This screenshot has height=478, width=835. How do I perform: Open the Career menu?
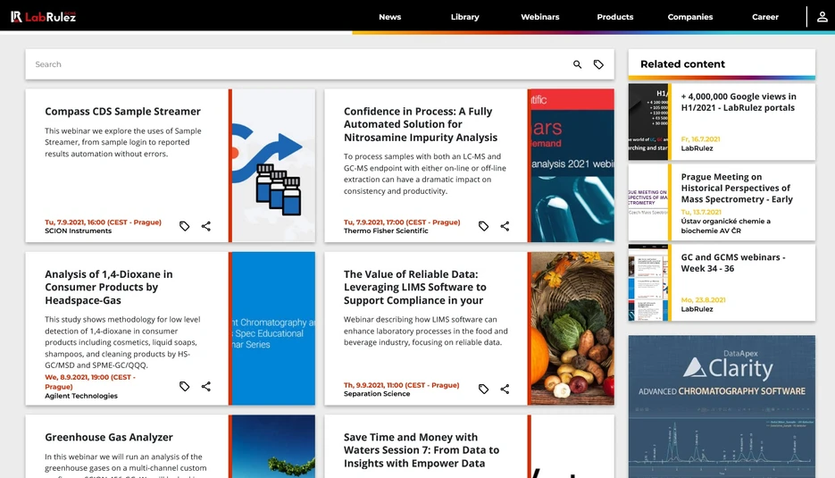765,17
